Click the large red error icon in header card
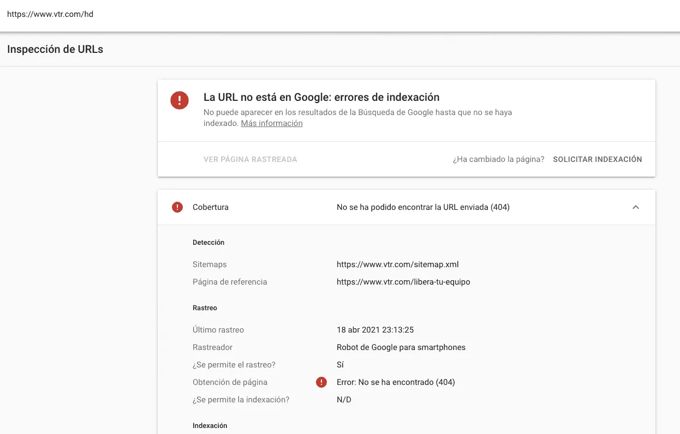This screenshot has height=434, width=680. pos(180,100)
